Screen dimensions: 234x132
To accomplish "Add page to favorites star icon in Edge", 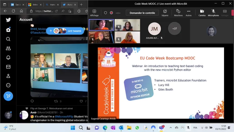I will pos(70,11).
